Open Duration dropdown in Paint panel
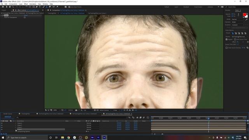 coord(238,25)
